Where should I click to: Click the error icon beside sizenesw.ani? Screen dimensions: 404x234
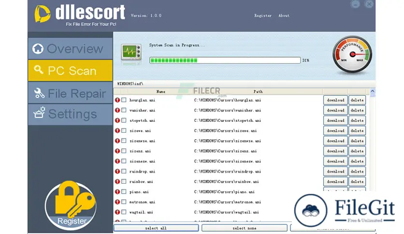point(117,161)
